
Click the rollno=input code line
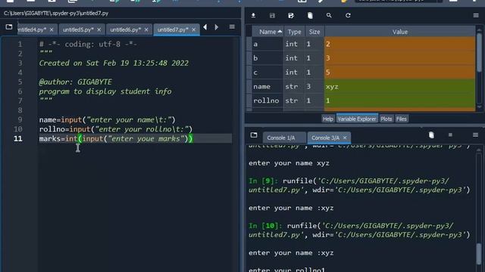tap(116, 129)
